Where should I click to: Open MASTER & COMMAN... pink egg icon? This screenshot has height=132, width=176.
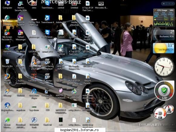61,94
